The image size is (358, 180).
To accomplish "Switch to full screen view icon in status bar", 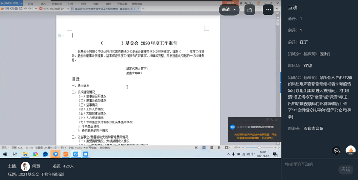I will pyautogui.click(x=196, y=148).
